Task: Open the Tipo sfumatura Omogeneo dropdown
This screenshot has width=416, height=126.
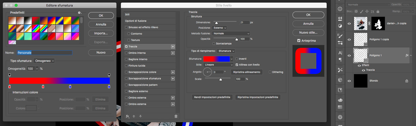Action: (x=44, y=61)
